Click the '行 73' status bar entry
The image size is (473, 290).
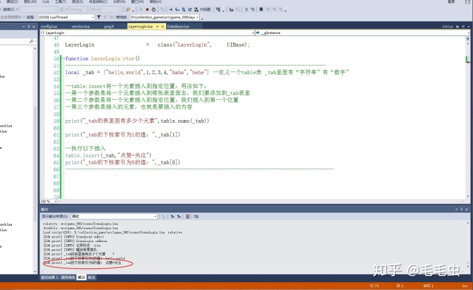click(x=374, y=286)
